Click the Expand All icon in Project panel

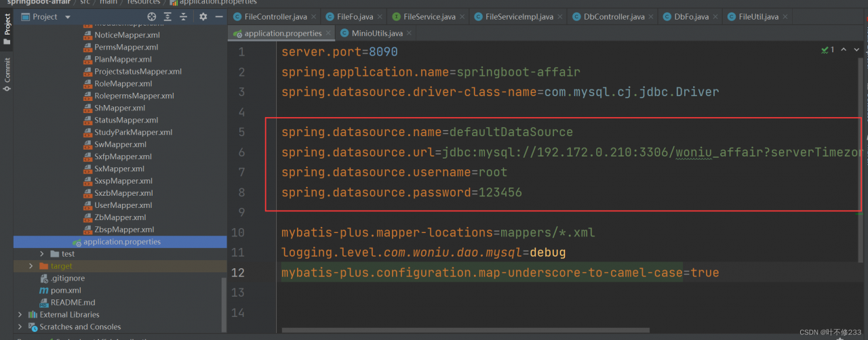(167, 16)
